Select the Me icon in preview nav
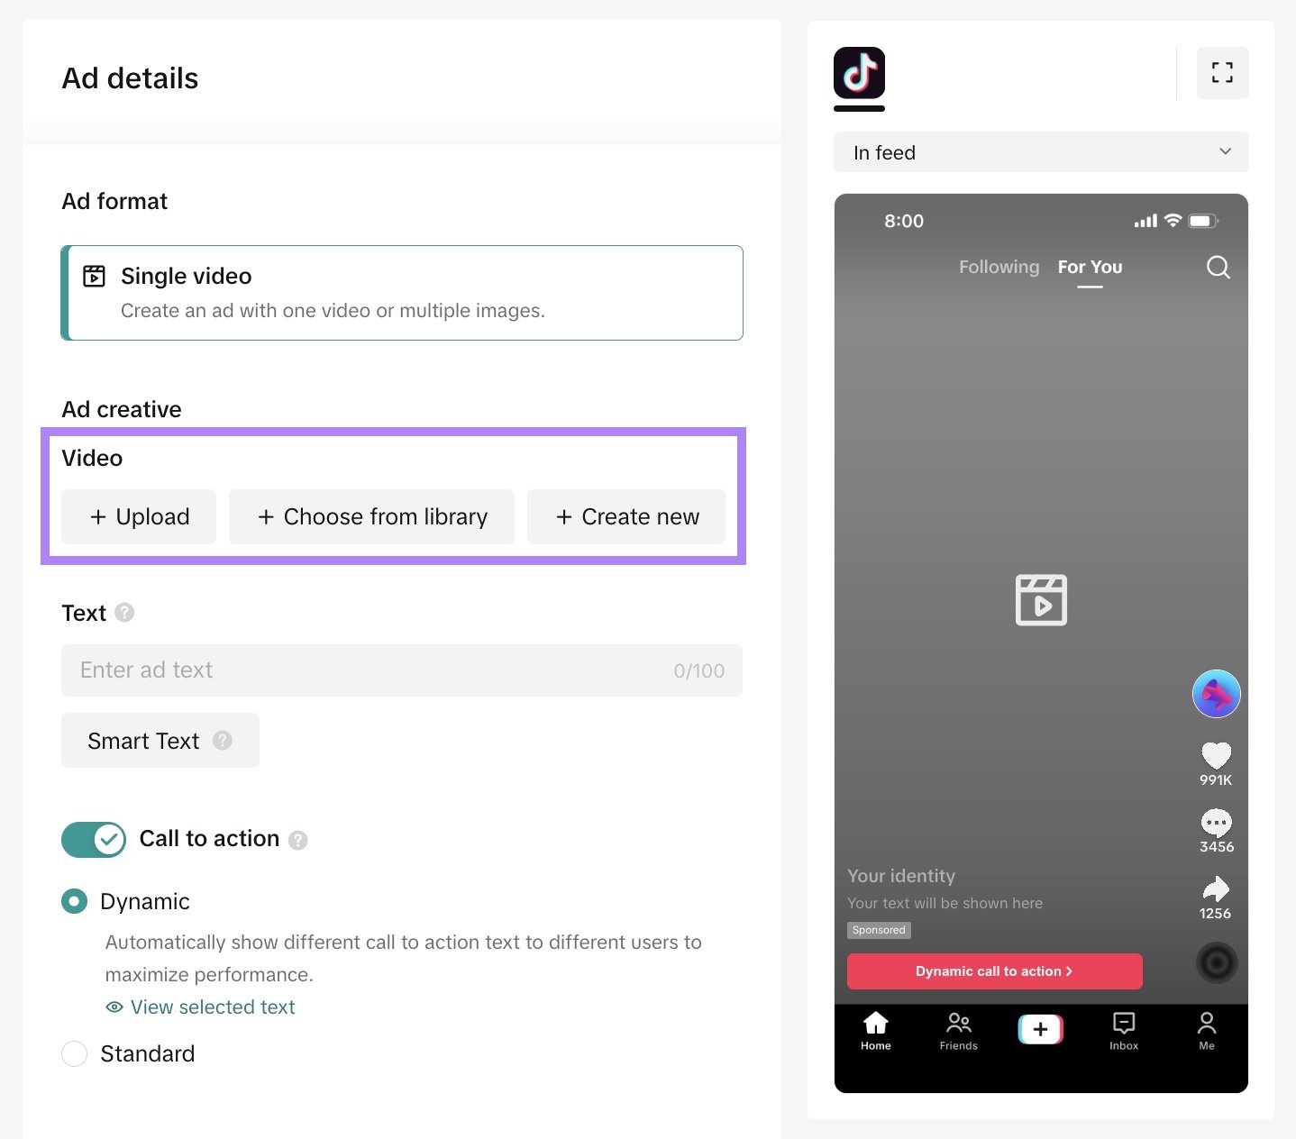The height and width of the screenshot is (1139, 1296). coord(1206,1031)
